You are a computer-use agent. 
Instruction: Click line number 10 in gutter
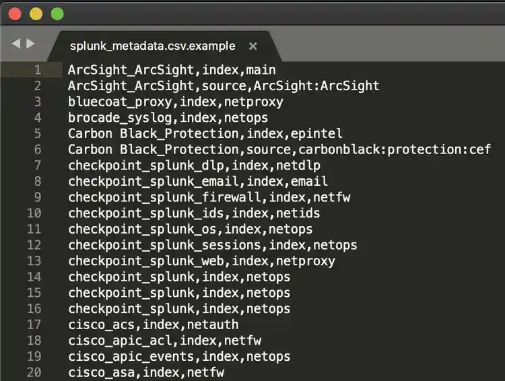(34, 213)
